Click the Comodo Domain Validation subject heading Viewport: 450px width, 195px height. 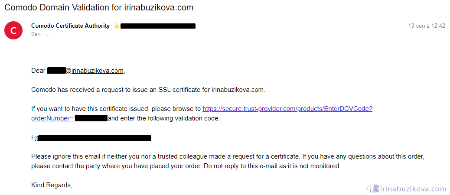tap(99, 7)
